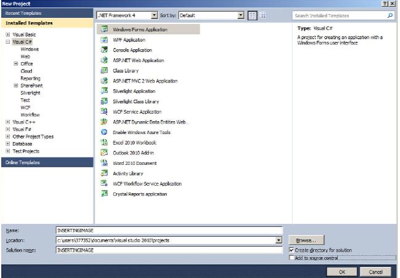Select the Word 2010 Document icon
Viewport: 400px width, 278px height.
(104, 163)
